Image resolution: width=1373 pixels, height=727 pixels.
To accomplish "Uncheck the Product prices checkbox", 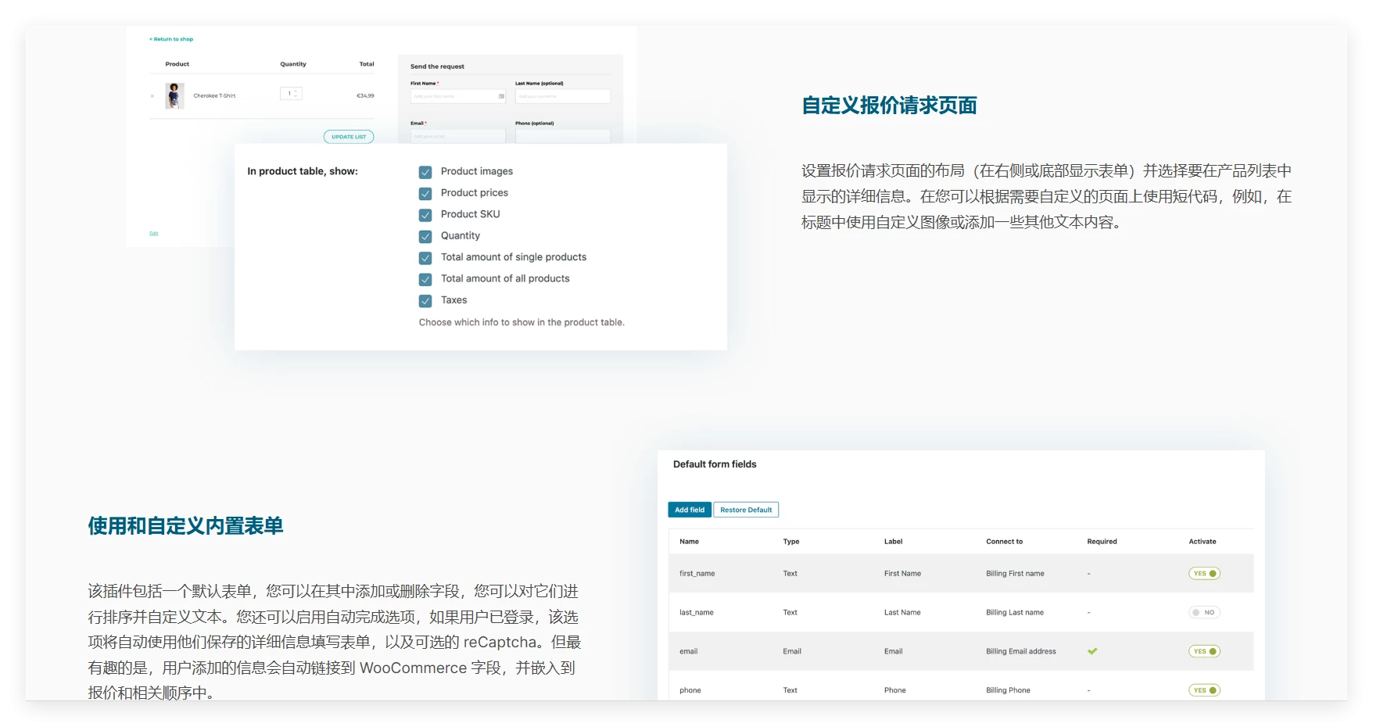I will pos(425,194).
